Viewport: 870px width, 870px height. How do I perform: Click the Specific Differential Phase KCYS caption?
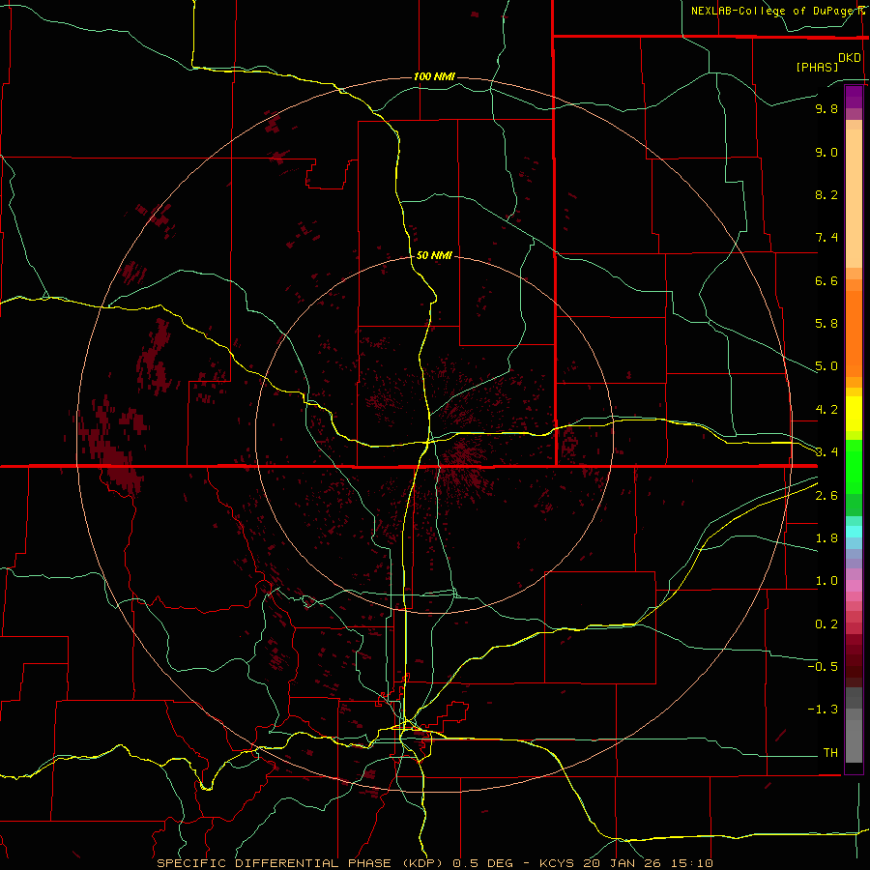point(434,863)
